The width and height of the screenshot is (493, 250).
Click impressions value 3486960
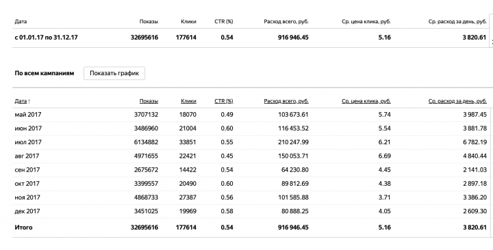146,128
